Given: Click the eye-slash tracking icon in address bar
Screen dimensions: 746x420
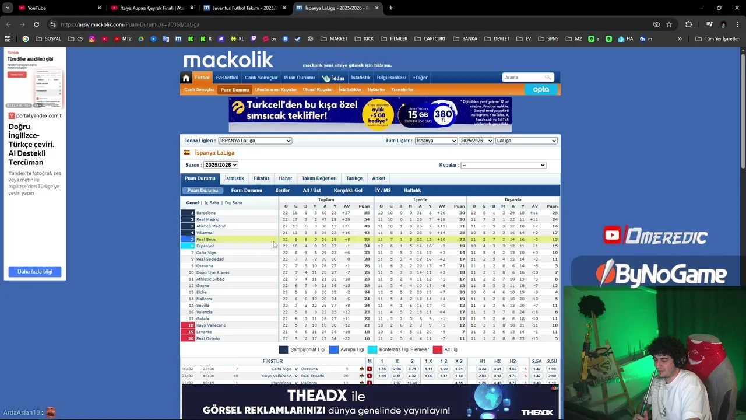Looking at the screenshot, I should tap(656, 24).
